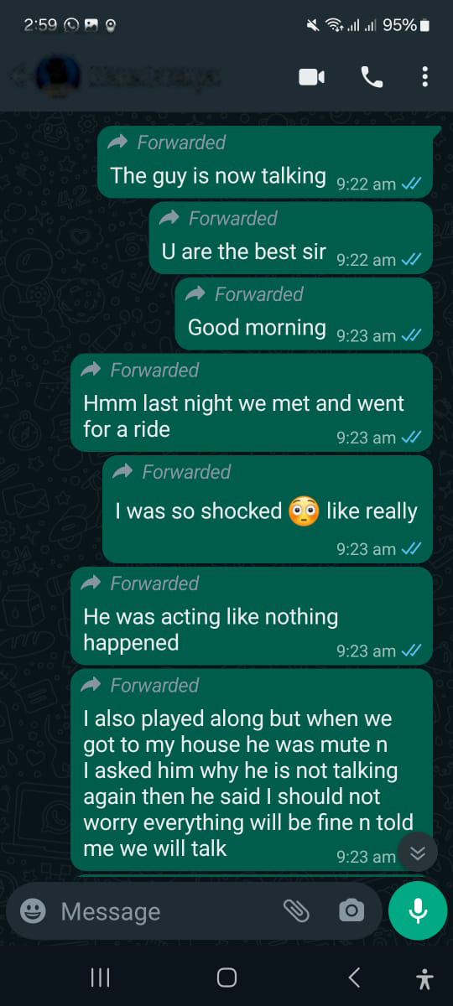The height and width of the screenshot is (1006, 453).
Task: Start a video call with contact
Action: [311, 77]
